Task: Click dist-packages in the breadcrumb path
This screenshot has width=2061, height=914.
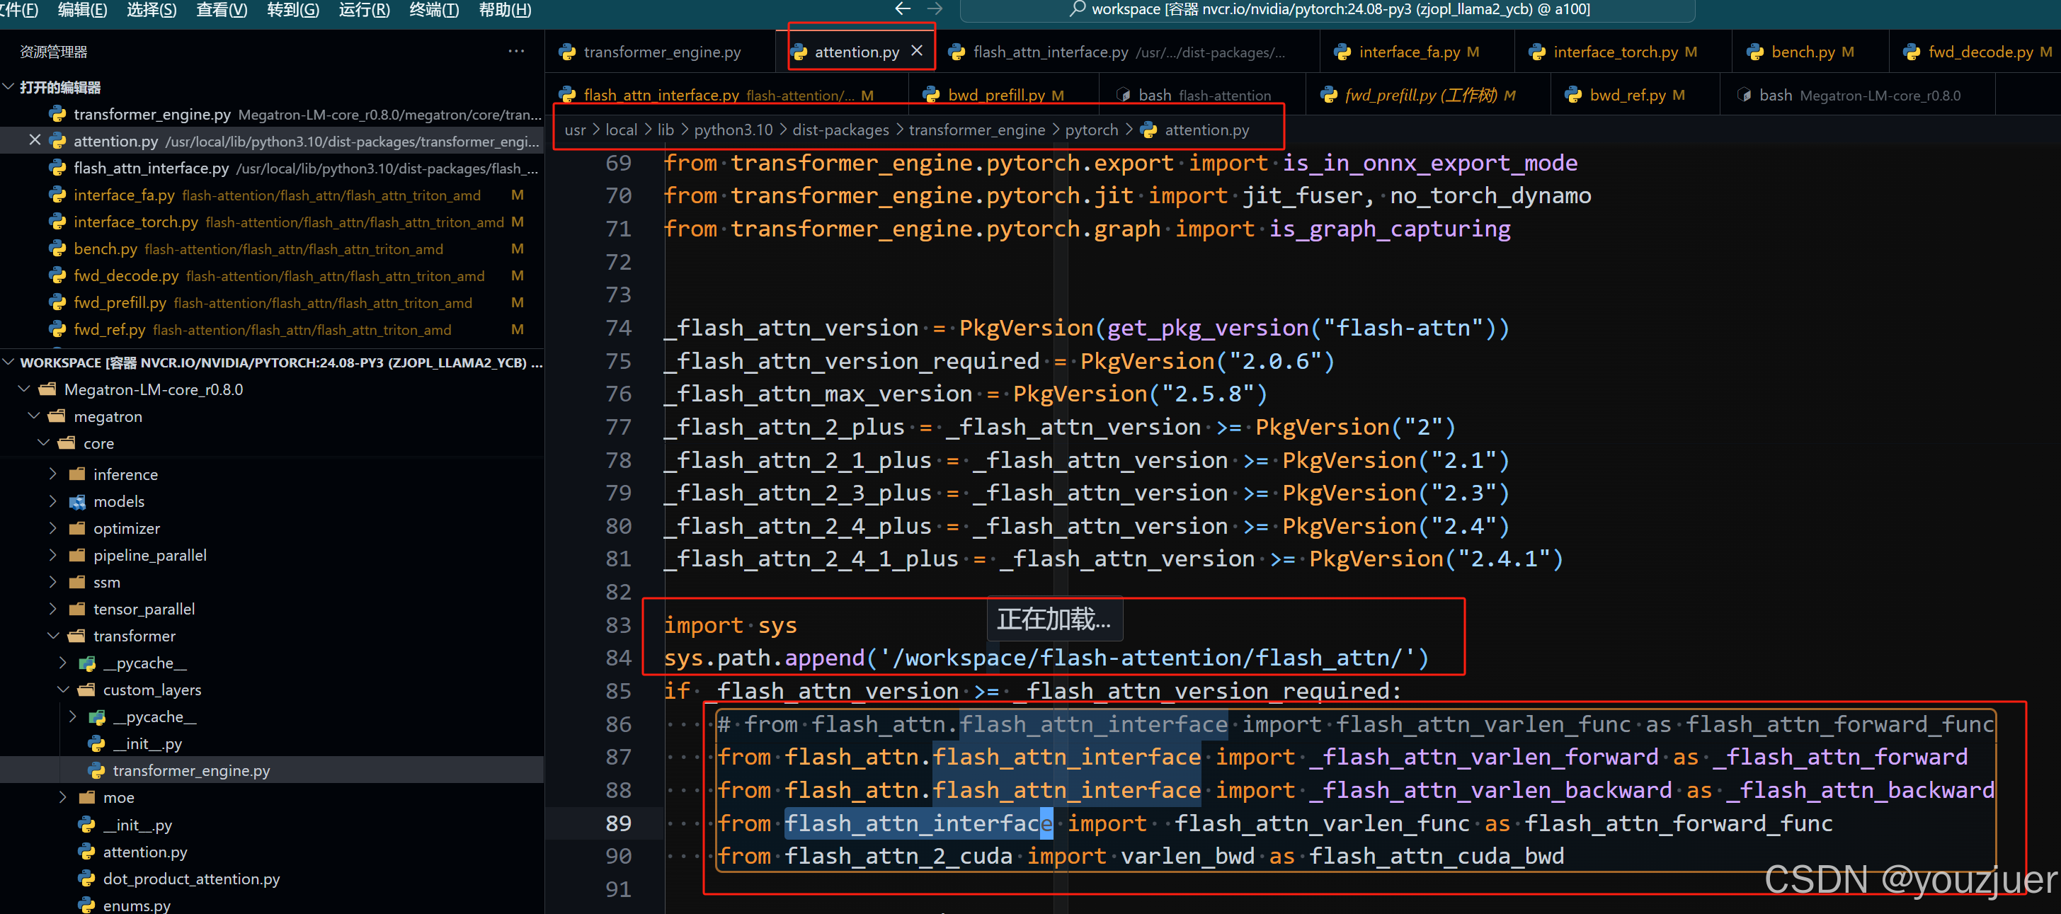Action: pos(840,130)
